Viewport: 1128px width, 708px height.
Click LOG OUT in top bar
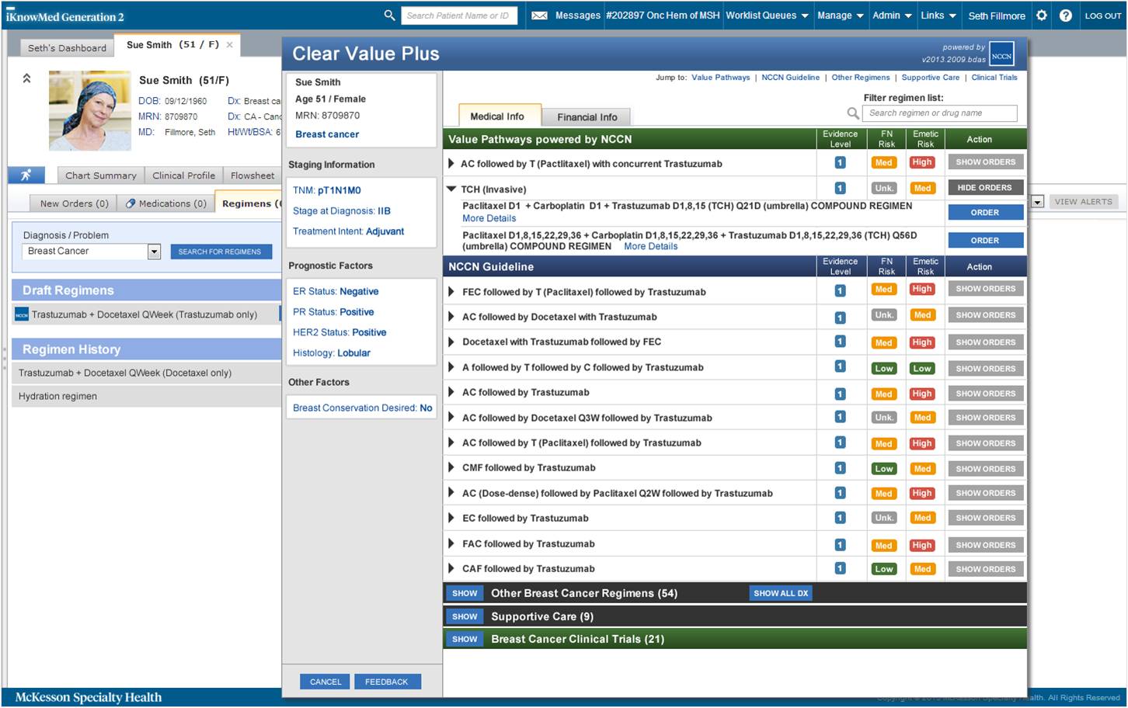1103,16
